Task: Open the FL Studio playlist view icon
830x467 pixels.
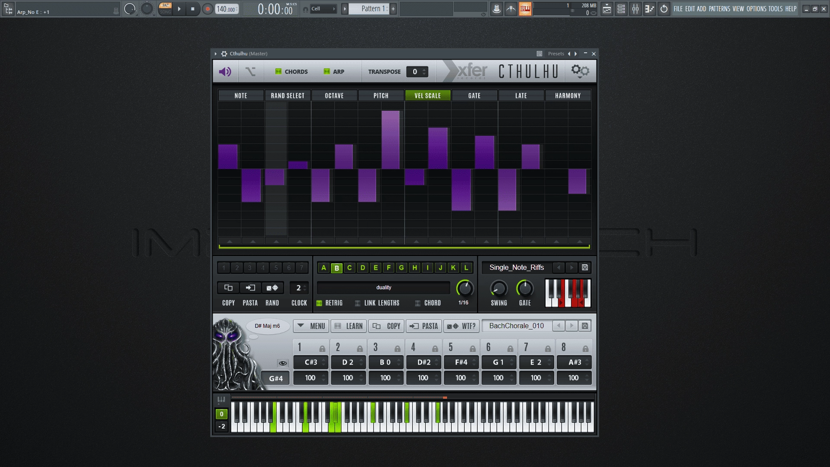Action: 607,9
